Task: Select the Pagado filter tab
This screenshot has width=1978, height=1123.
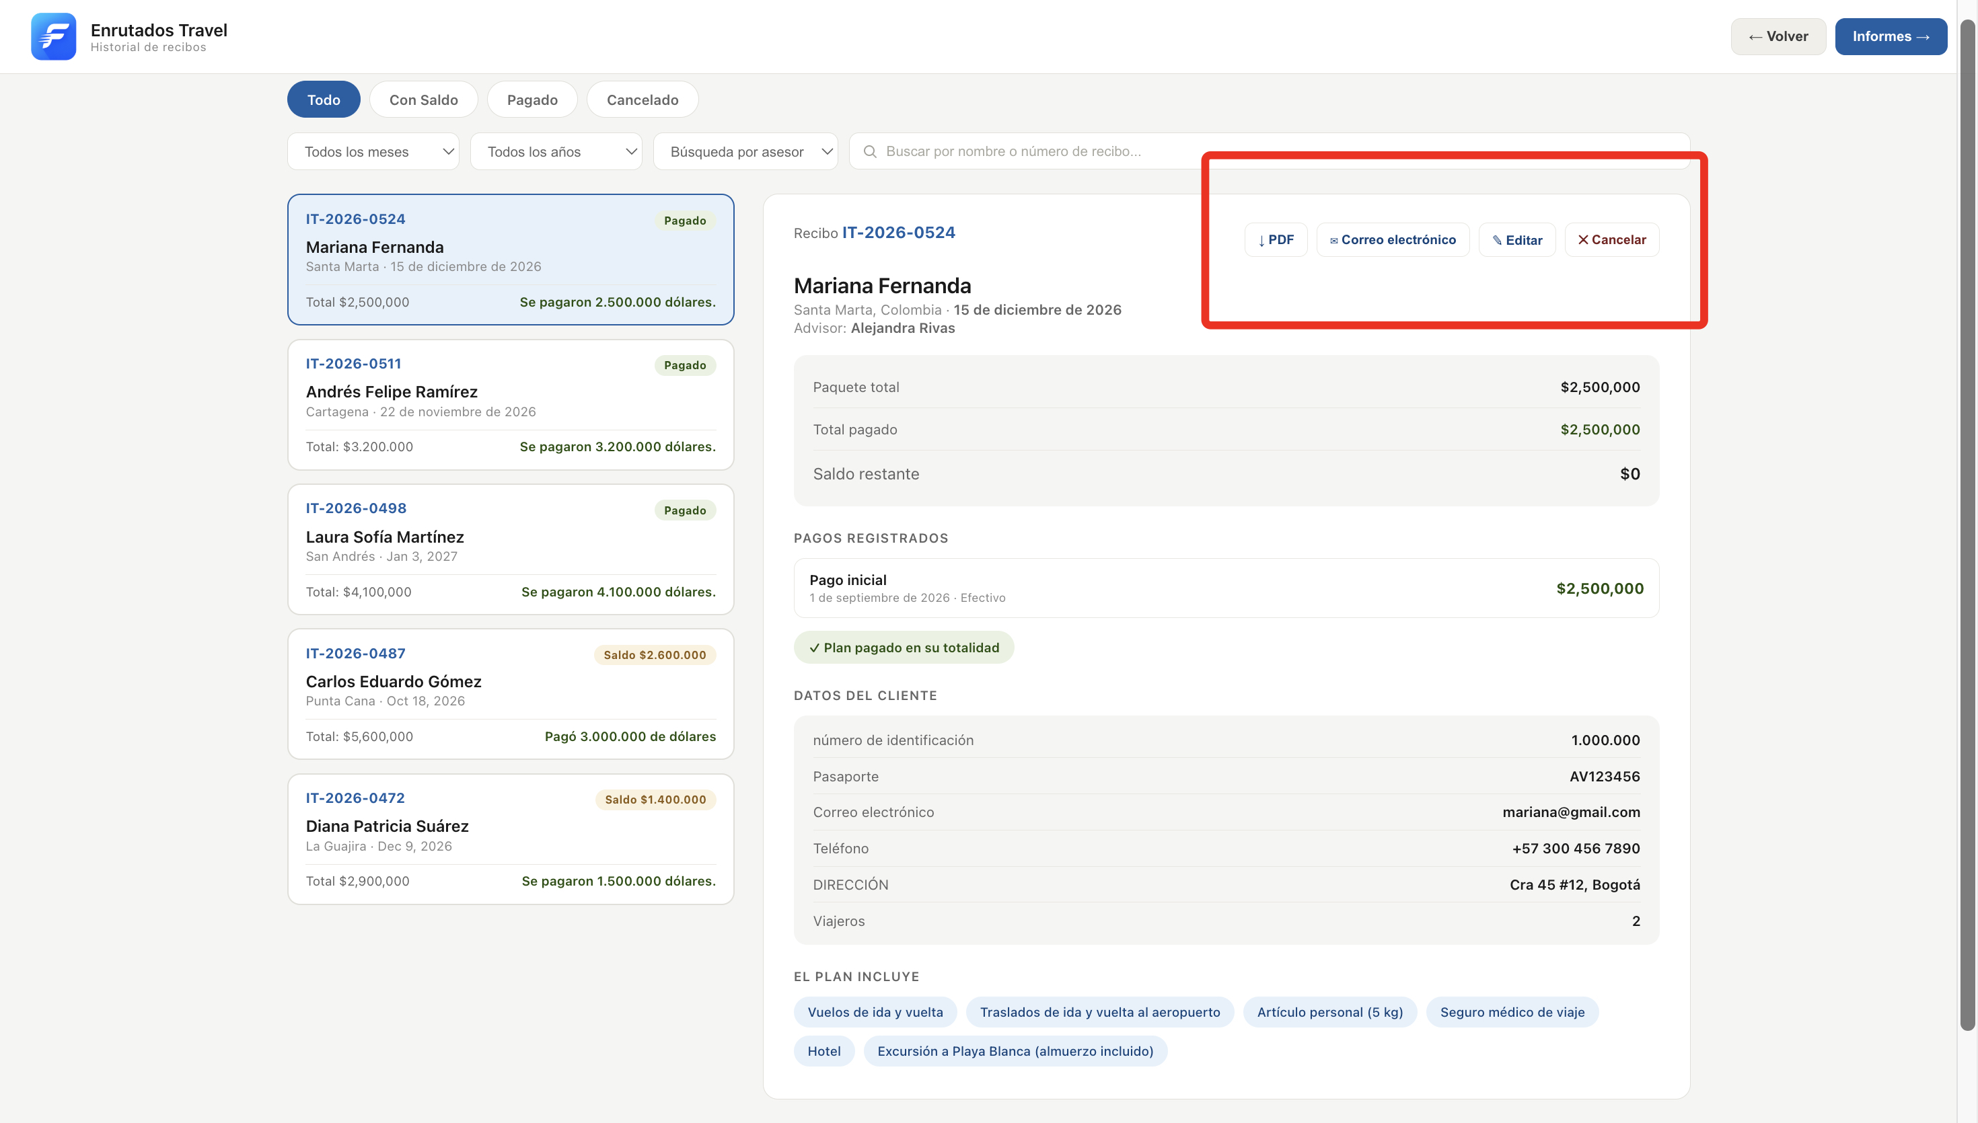Action: (532, 100)
